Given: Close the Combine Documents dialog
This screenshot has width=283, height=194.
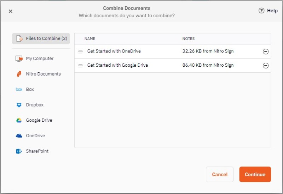Looking at the screenshot, I should [x=11, y=11].
